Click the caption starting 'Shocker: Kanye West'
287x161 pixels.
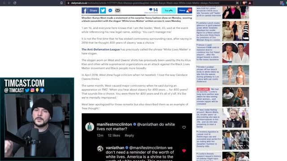137,20
